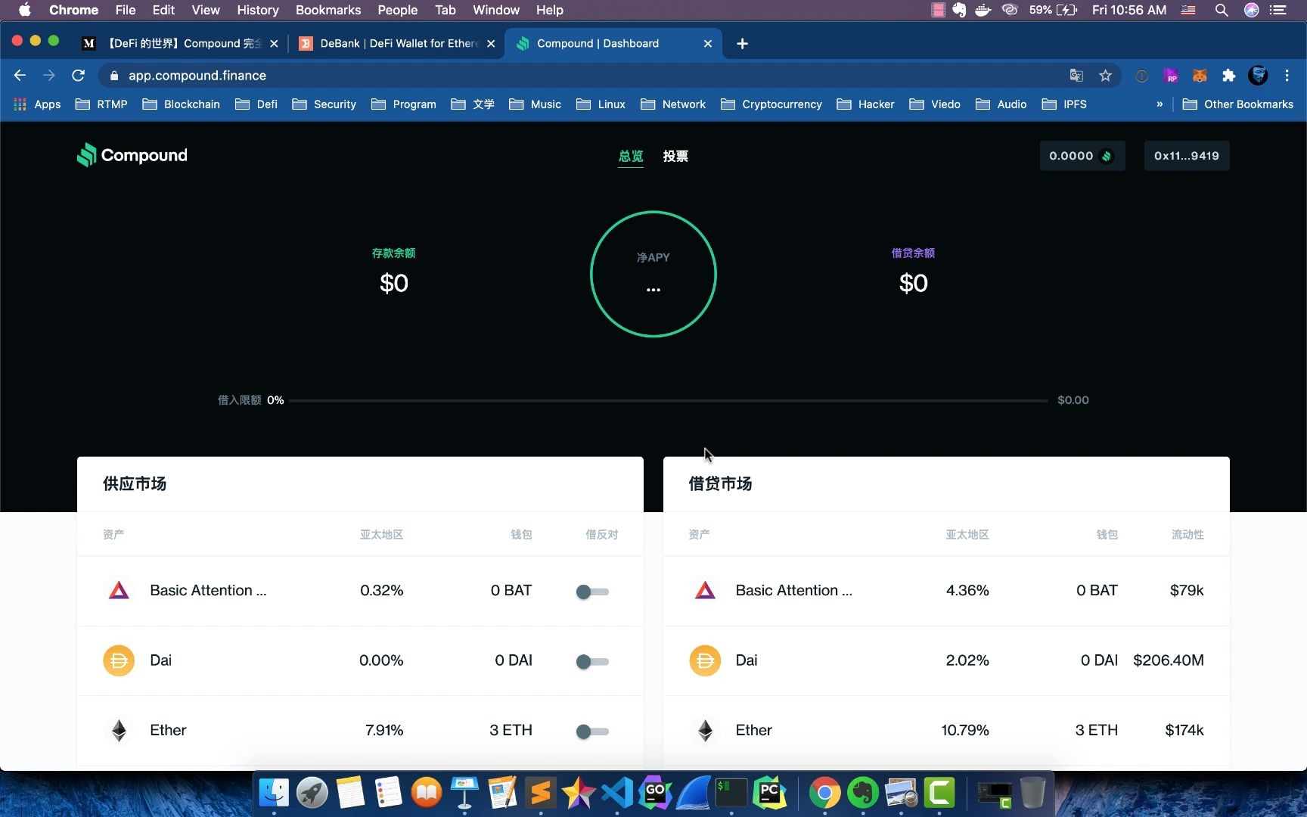Open the History menu
The height and width of the screenshot is (817, 1307).
tap(258, 10)
